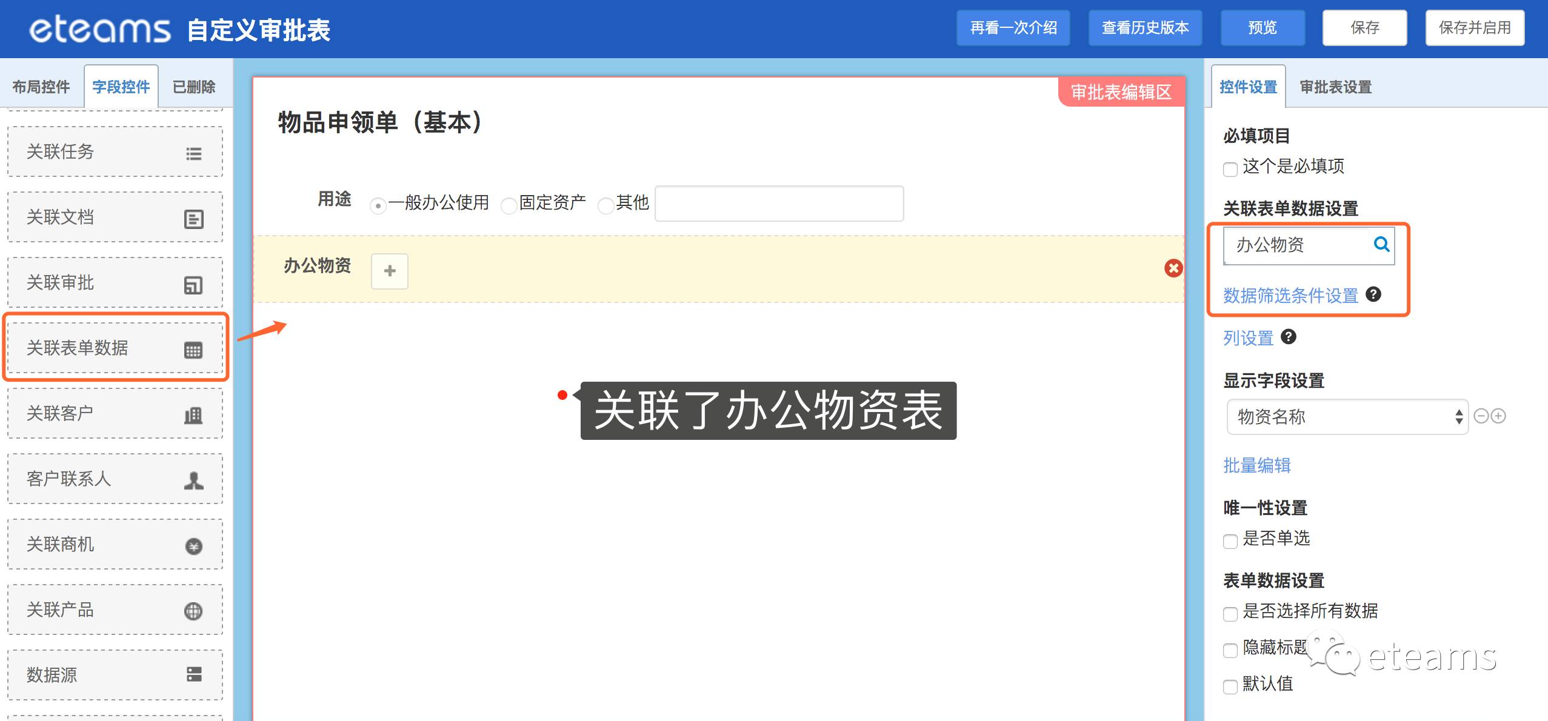Check 这个是必填项 checkbox

pos(1230,169)
